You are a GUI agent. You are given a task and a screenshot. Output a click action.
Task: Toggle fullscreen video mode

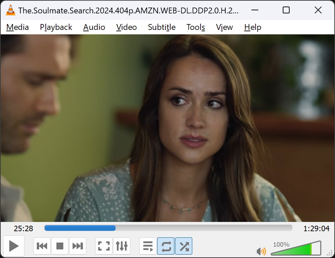click(104, 246)
